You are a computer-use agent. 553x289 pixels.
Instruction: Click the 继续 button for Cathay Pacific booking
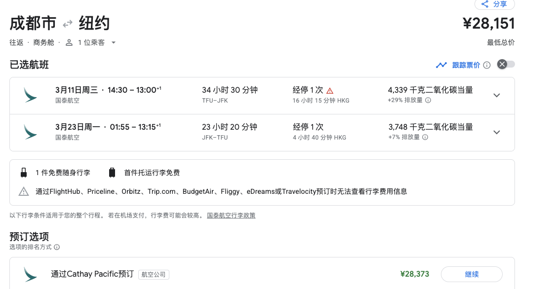tap(471, 274)
